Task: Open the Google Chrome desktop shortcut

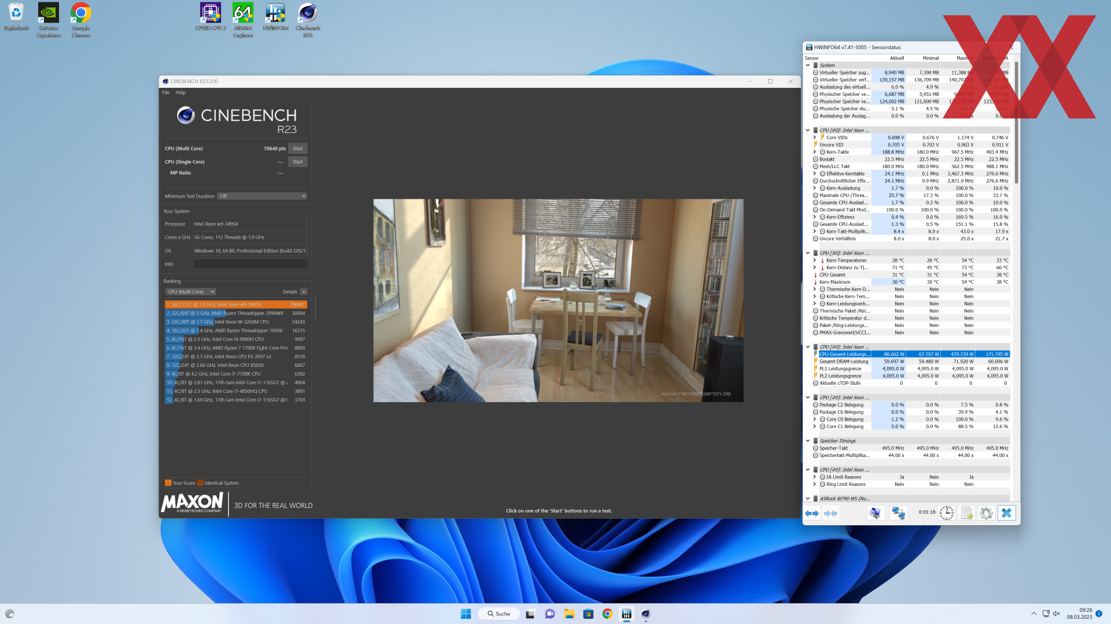Action: click(81, 20)
